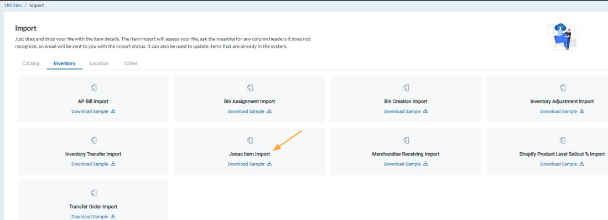Screen dimensions: 608x220
Task: Download Sample for AP Bill Import
Action: pos(90,111)
